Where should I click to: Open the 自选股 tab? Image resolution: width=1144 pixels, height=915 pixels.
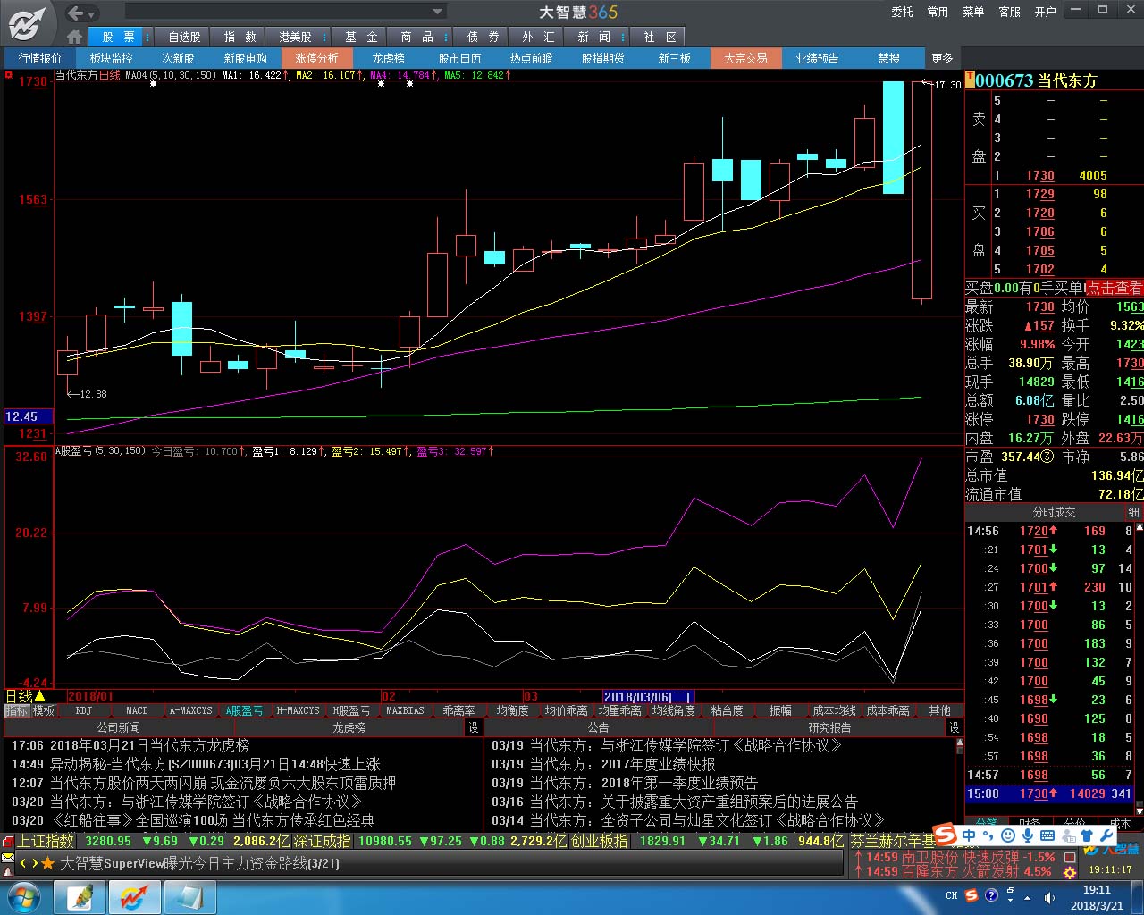pyautogui.click(x=184, y=37)
